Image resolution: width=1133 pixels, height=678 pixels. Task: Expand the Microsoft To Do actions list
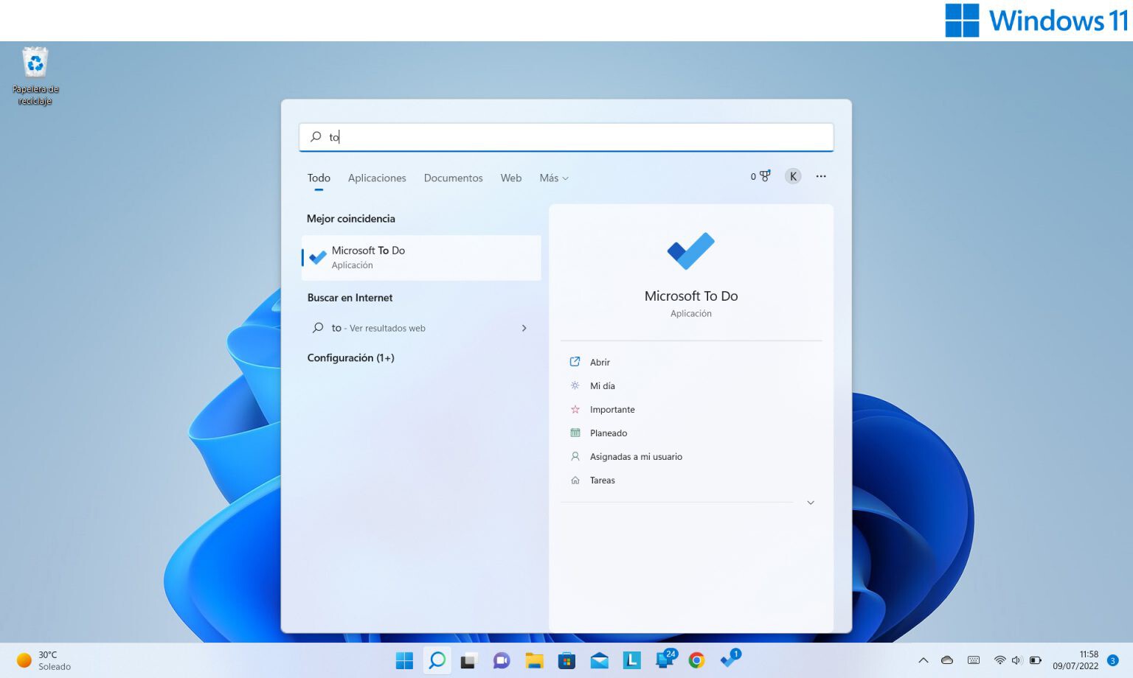810,502
